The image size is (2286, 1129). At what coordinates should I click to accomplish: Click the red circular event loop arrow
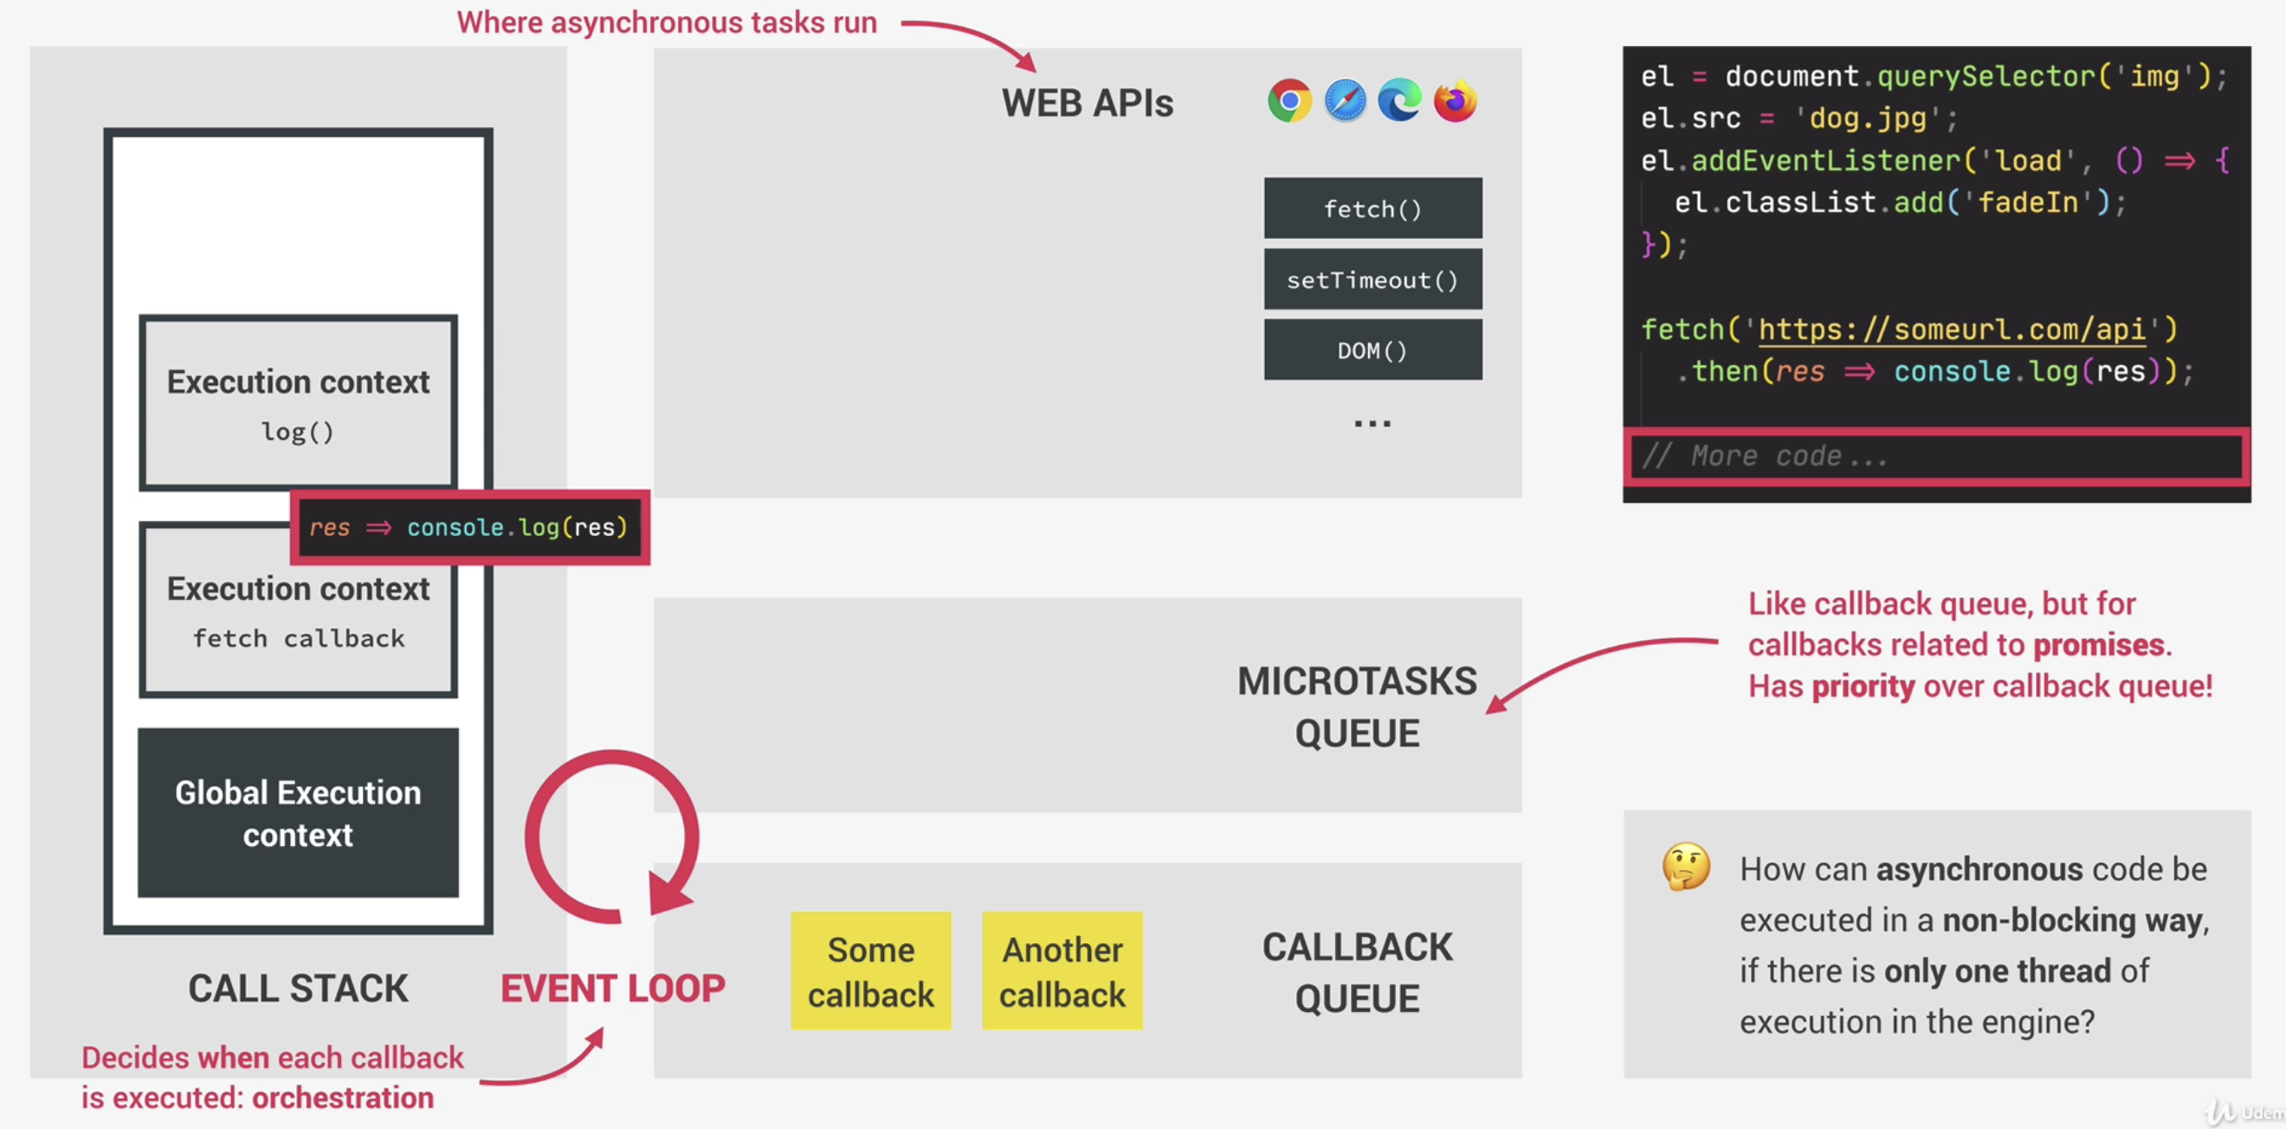[611, 837]
